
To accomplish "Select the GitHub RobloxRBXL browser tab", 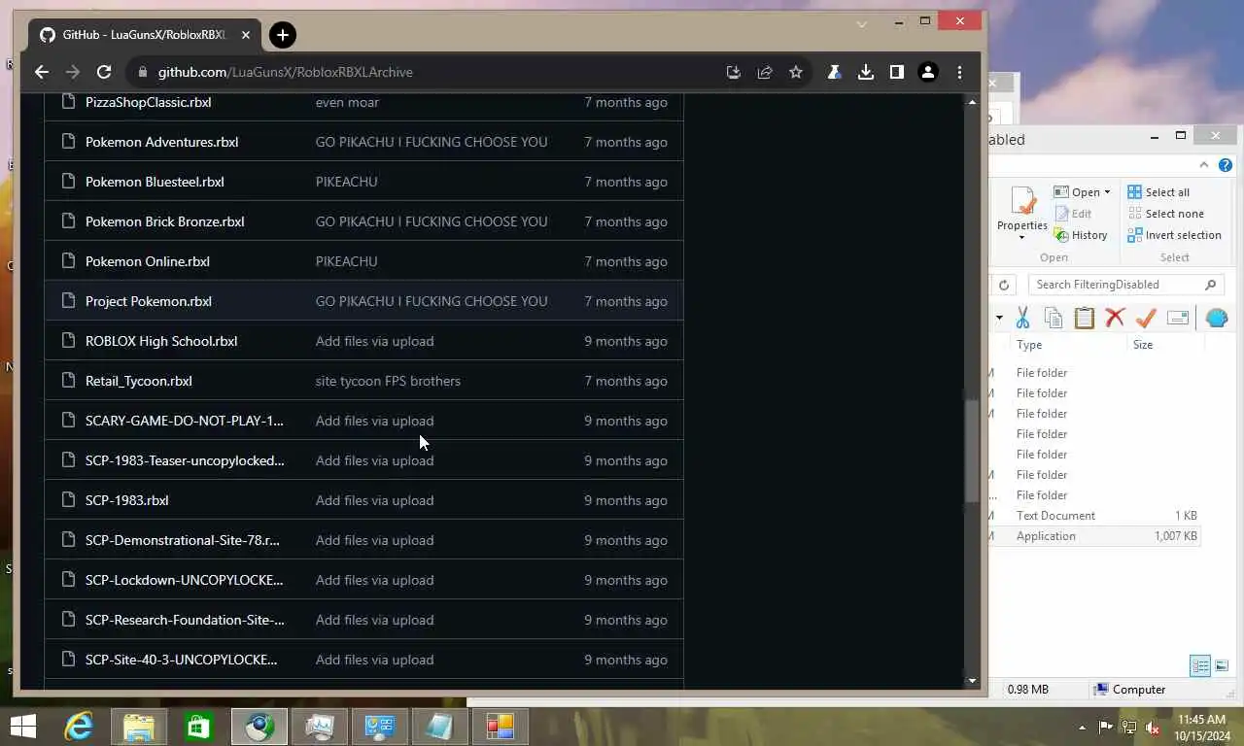I will coord(144,35).
